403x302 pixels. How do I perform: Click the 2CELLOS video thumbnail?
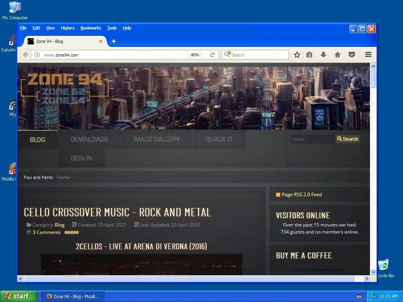[x=141, y=265]
